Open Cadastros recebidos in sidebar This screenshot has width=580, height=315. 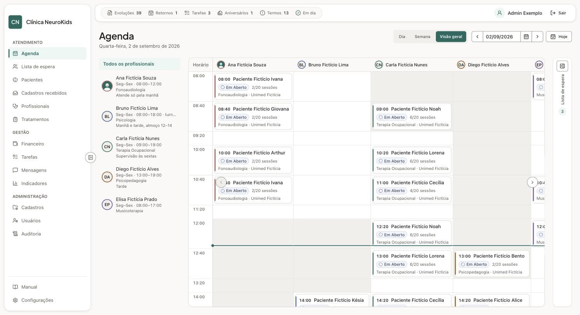pos(47,93)
